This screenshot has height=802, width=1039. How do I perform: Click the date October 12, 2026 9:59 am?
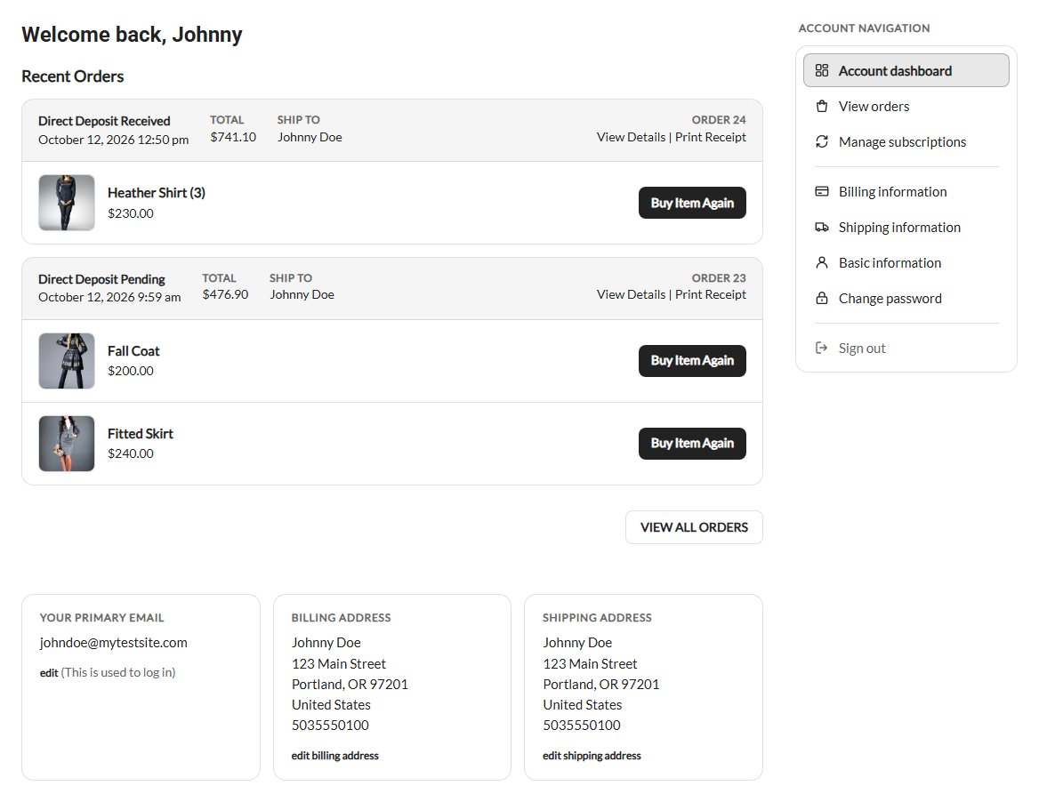109,297
